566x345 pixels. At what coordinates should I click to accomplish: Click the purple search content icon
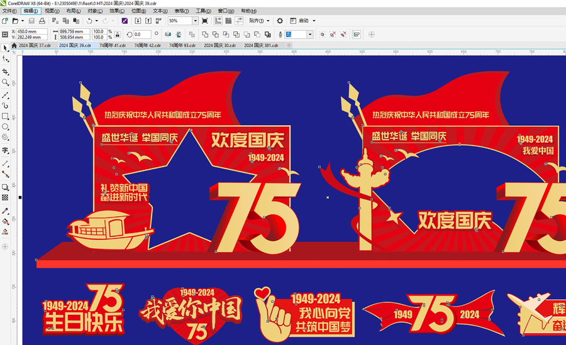[x=125, y=21]
